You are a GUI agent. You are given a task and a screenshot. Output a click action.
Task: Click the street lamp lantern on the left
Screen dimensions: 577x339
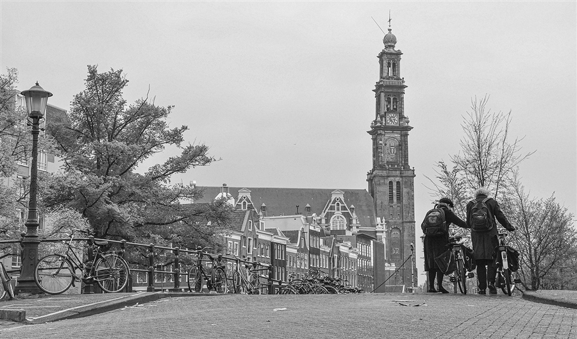click(36, 99)
